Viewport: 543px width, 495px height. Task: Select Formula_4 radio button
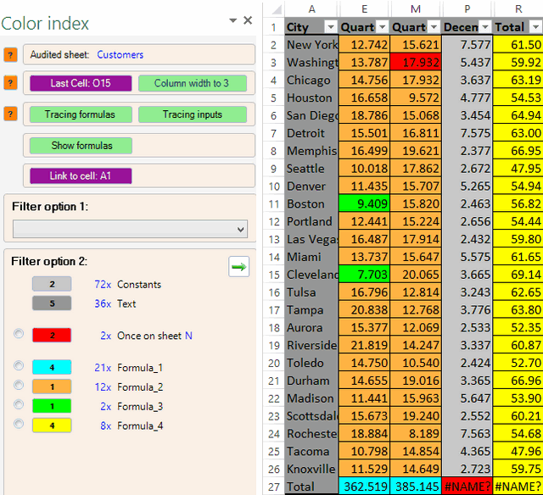coord(19,424)
